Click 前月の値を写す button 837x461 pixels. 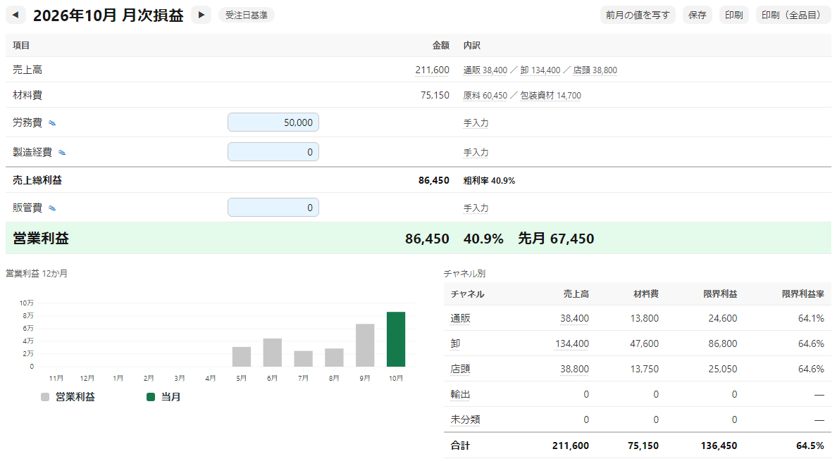click(x=638, y=15)
